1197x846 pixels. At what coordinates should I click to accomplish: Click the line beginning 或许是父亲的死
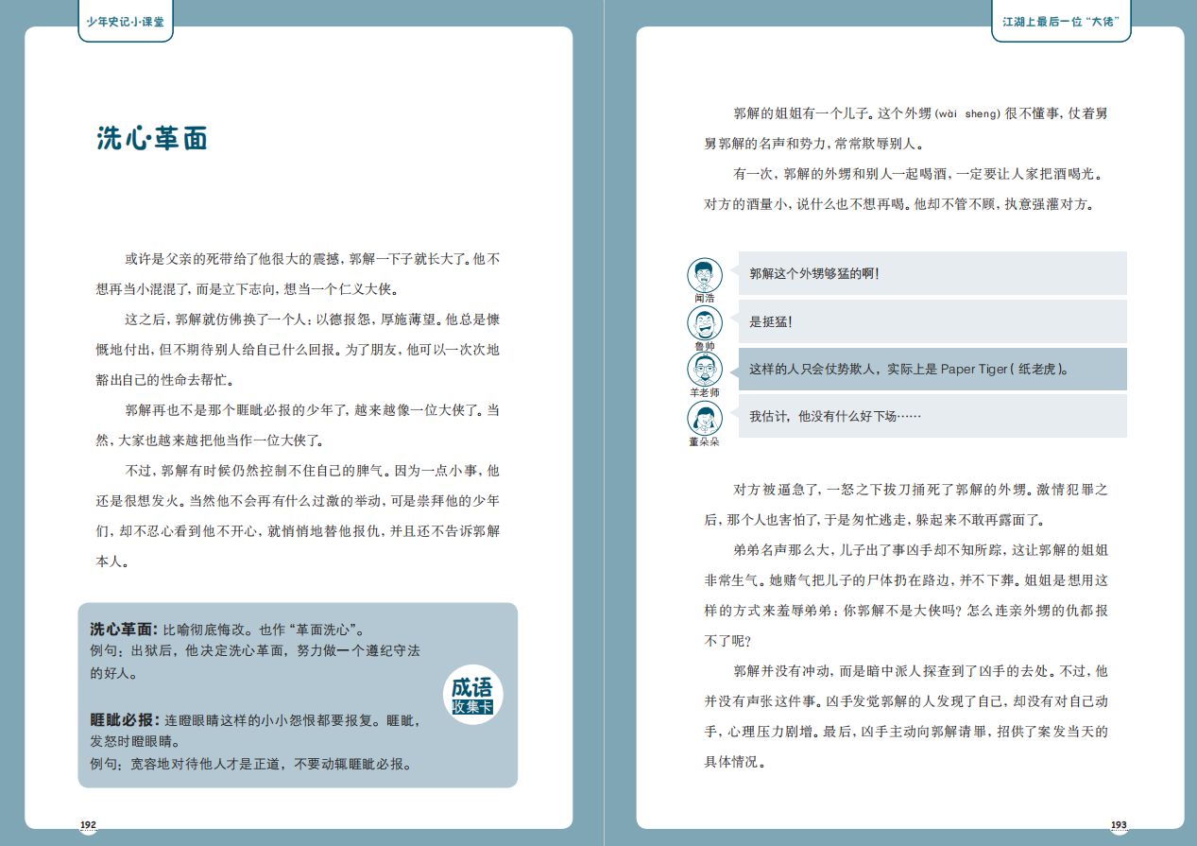(313, 258)
